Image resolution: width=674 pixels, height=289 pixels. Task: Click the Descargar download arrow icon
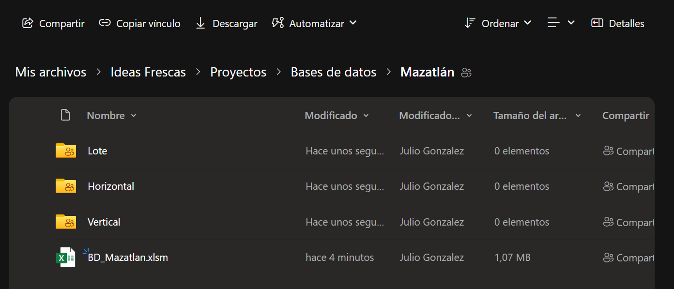pos(200,23)
